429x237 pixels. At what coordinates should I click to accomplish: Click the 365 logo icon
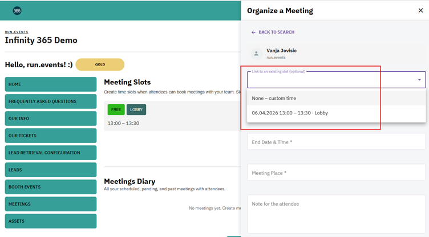click(x=17, y=10)
